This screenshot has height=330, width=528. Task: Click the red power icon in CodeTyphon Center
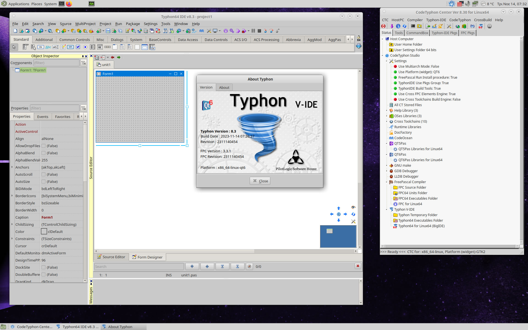tap(383, 26)
